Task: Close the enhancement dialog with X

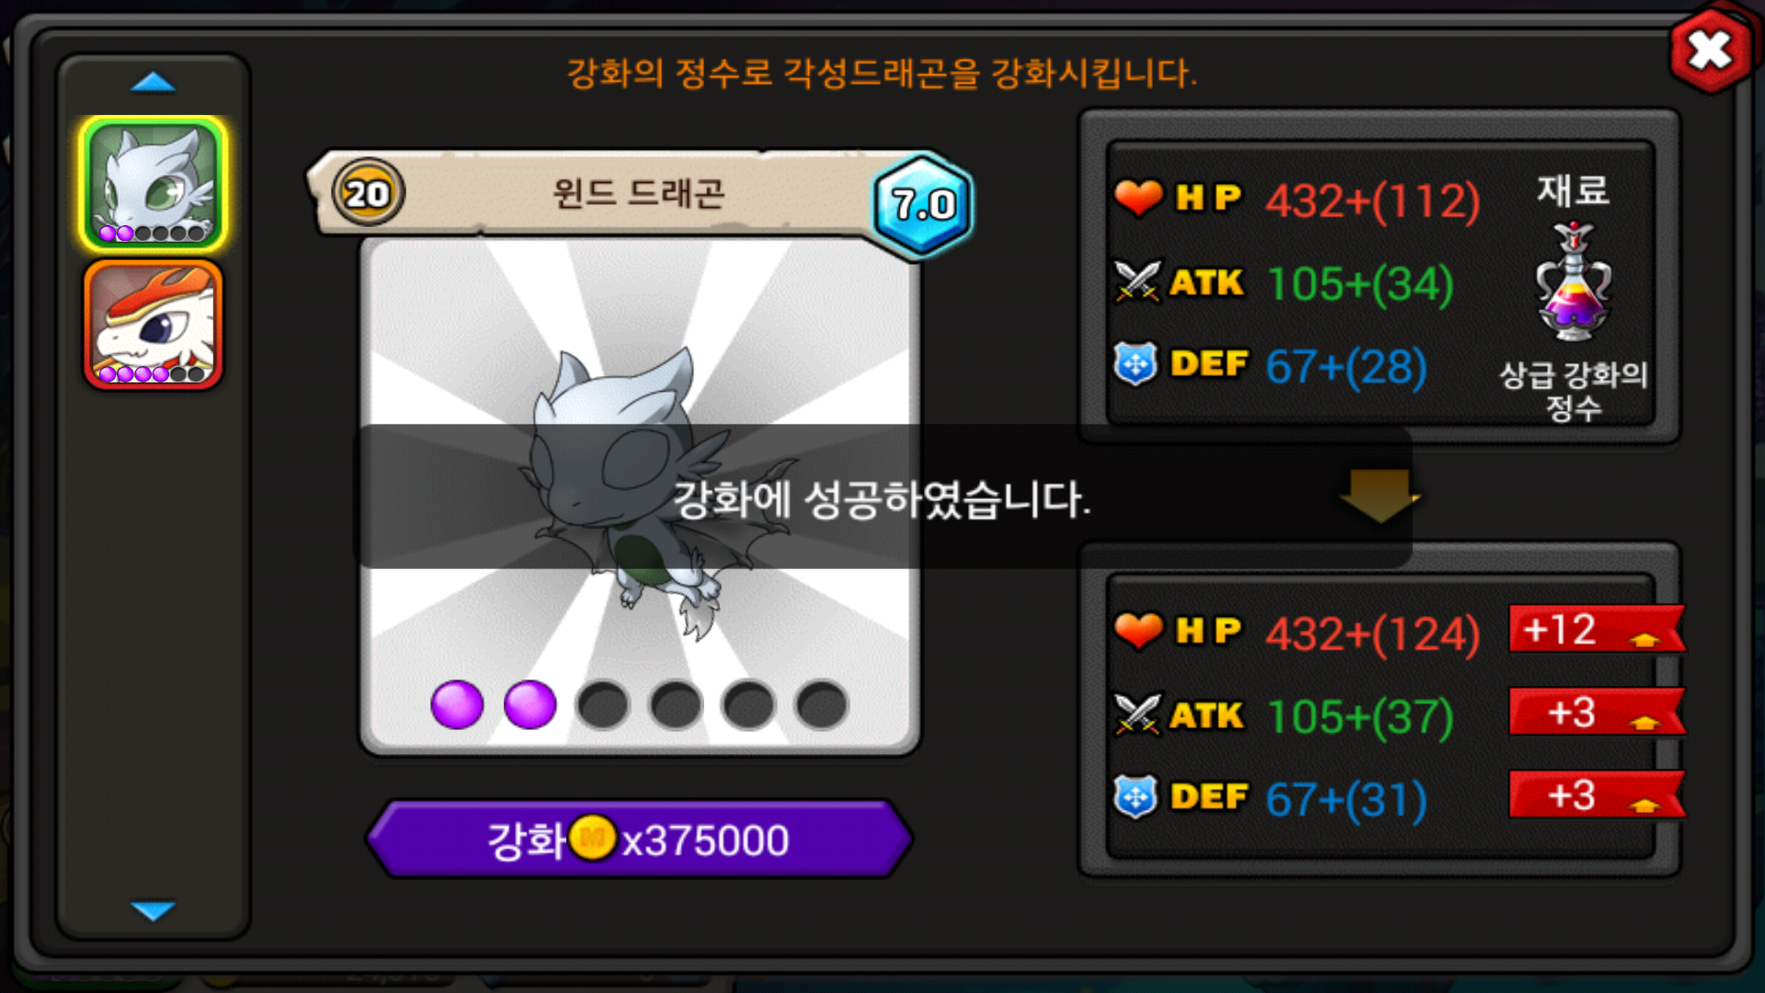Action: coord(1710,51)
